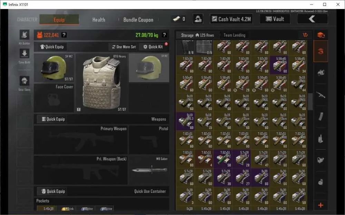
Task: Go back using the arrow button
Action: click(313, 19)
